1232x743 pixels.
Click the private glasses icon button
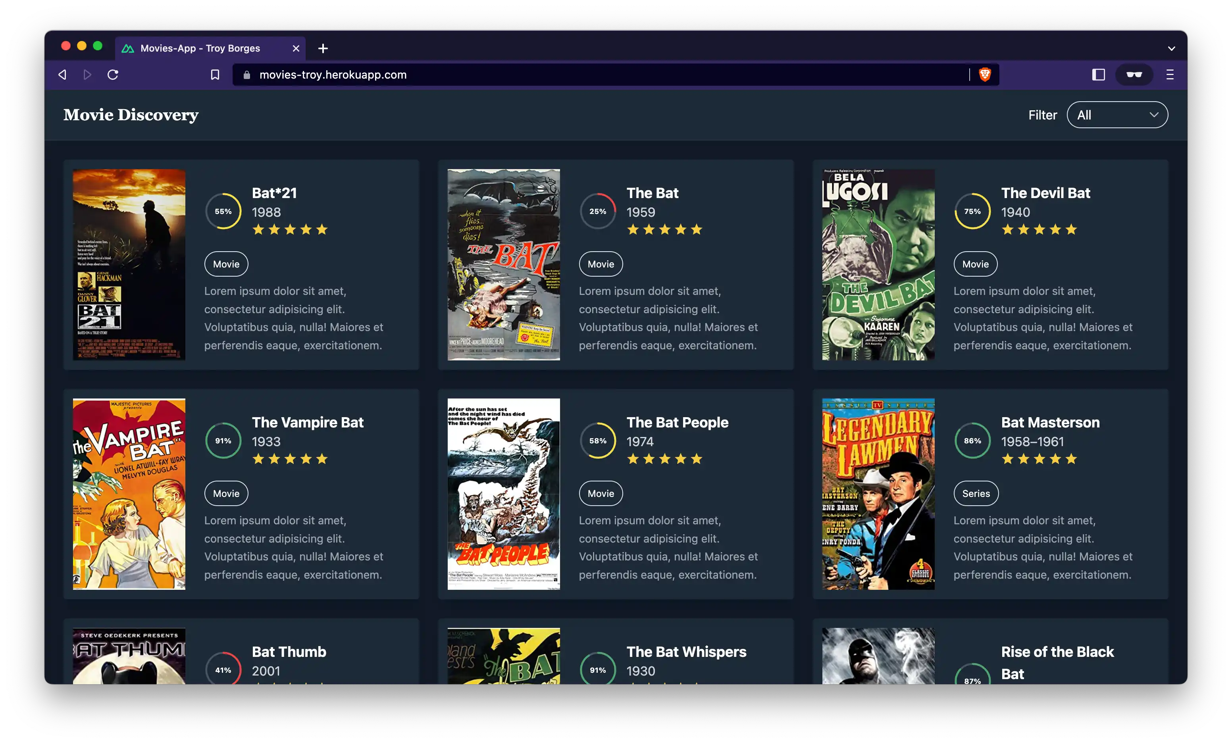(x=1134, y=75)
